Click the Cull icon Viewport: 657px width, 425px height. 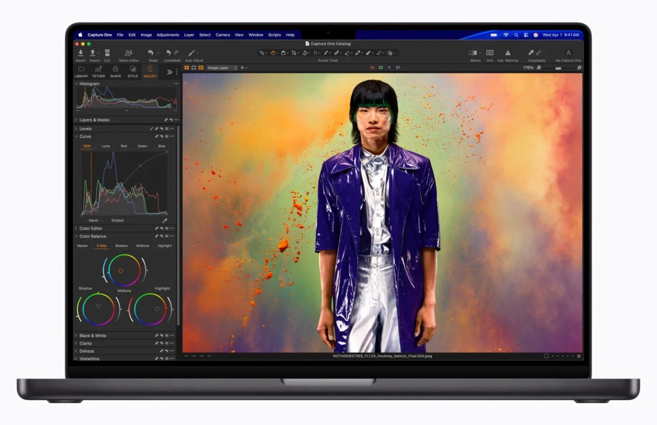(x=107, y=53)
